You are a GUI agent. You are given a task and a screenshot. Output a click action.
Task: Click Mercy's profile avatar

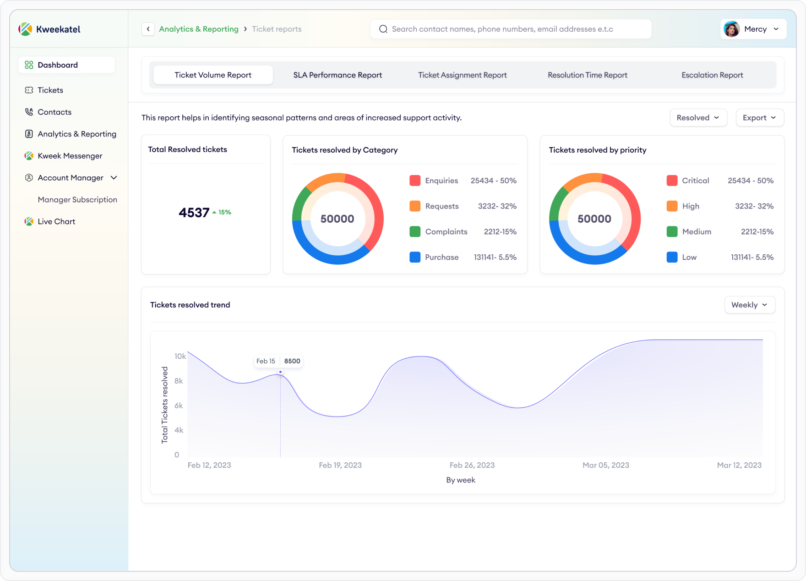pyautogui.click(x=731, y=29)
